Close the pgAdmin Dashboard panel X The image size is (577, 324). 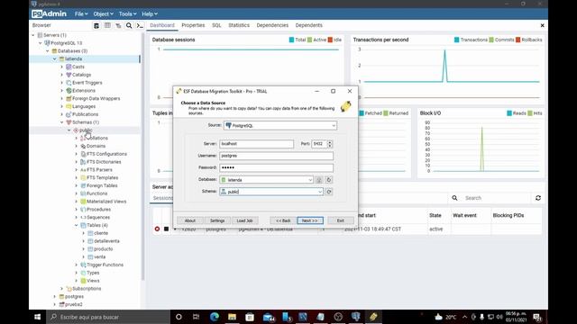(542, 25)
